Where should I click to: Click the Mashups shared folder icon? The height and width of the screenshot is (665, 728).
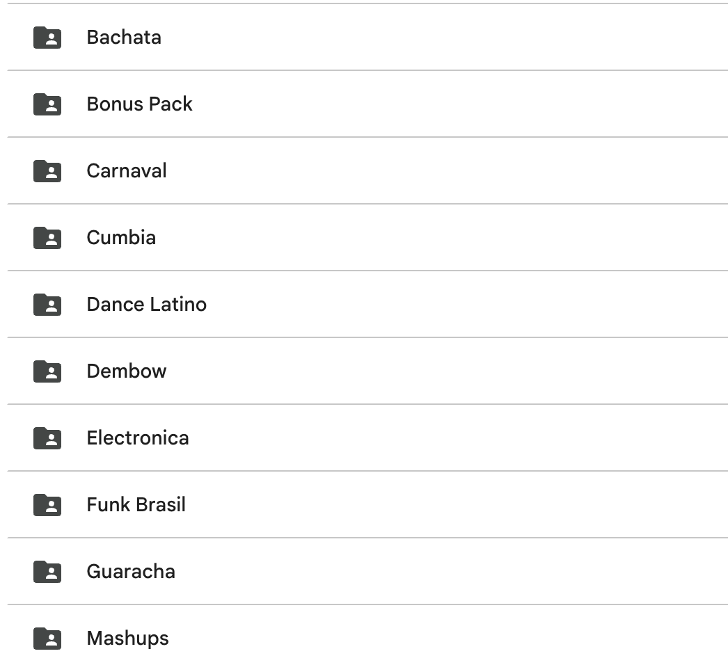click(47, 639)
